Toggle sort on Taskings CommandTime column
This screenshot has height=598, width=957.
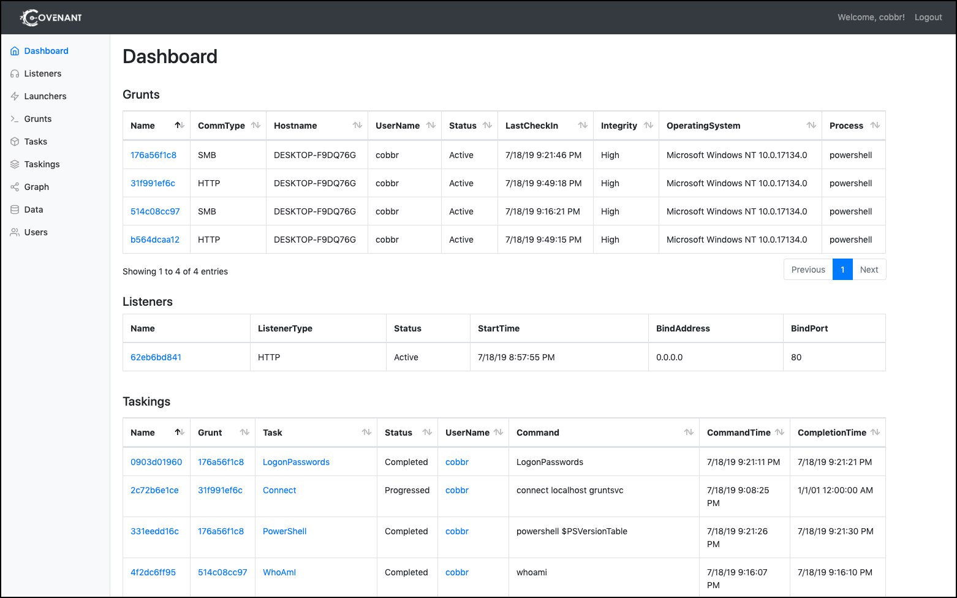coord(779,432)
